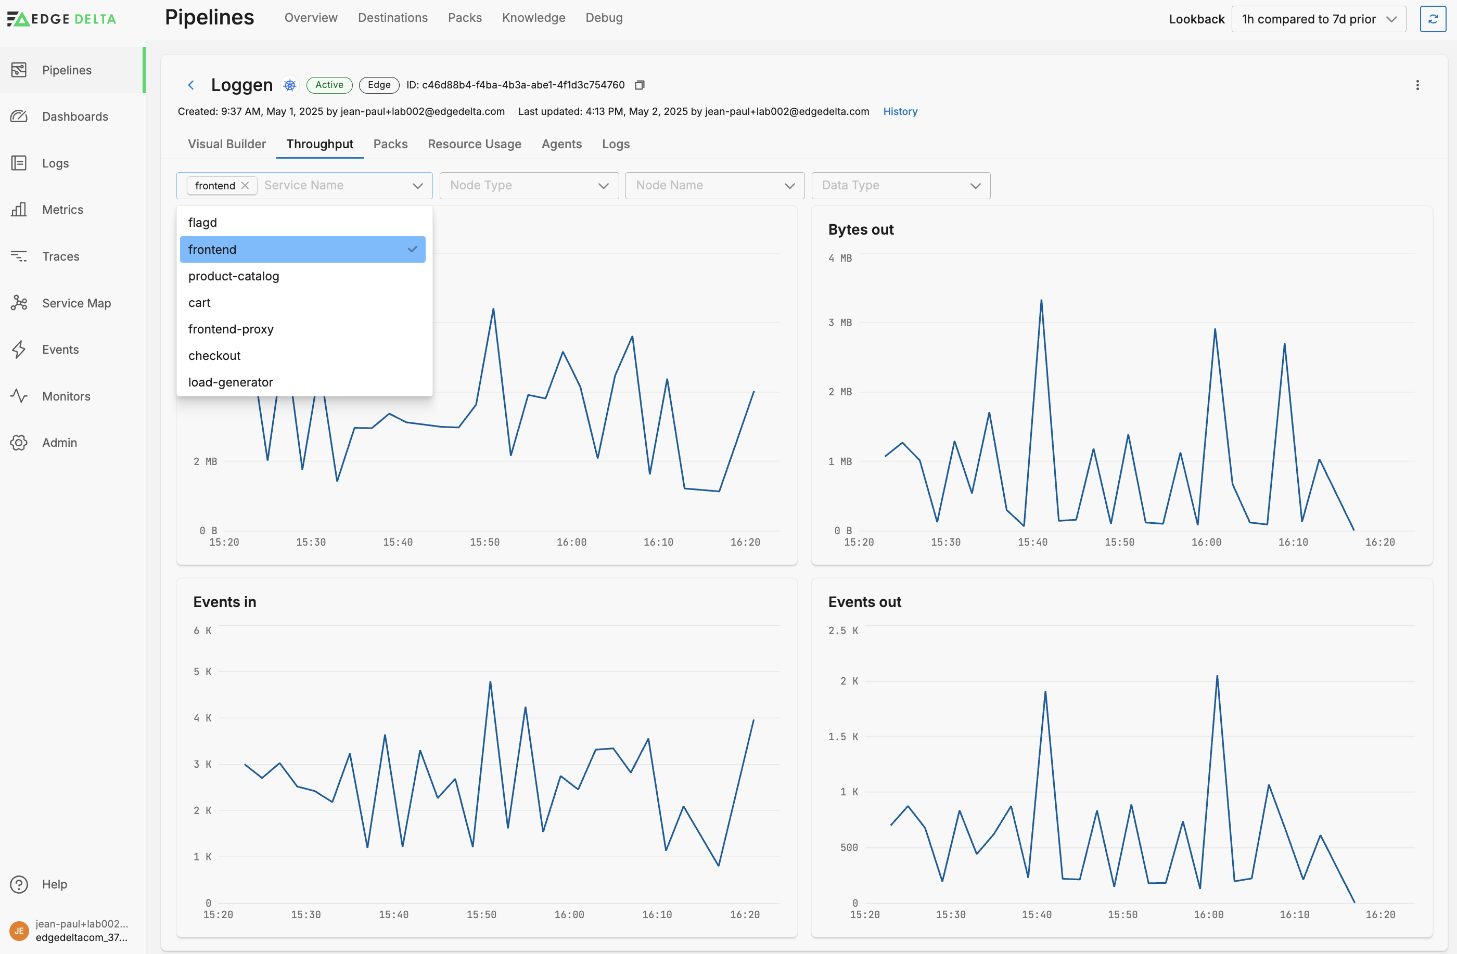This screenshot has height=954, width=1457.
Task: Go back using the left chevron arrow
Action: [x=191, y=85]
